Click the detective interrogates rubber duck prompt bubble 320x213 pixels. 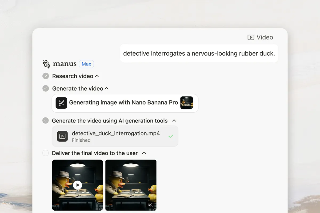pyautogui.click(x=199, y=54)
